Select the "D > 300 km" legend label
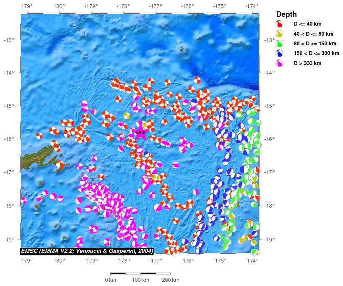Viewport: 343px width, 286px height. pyautogui.click(x=307, y=63)
